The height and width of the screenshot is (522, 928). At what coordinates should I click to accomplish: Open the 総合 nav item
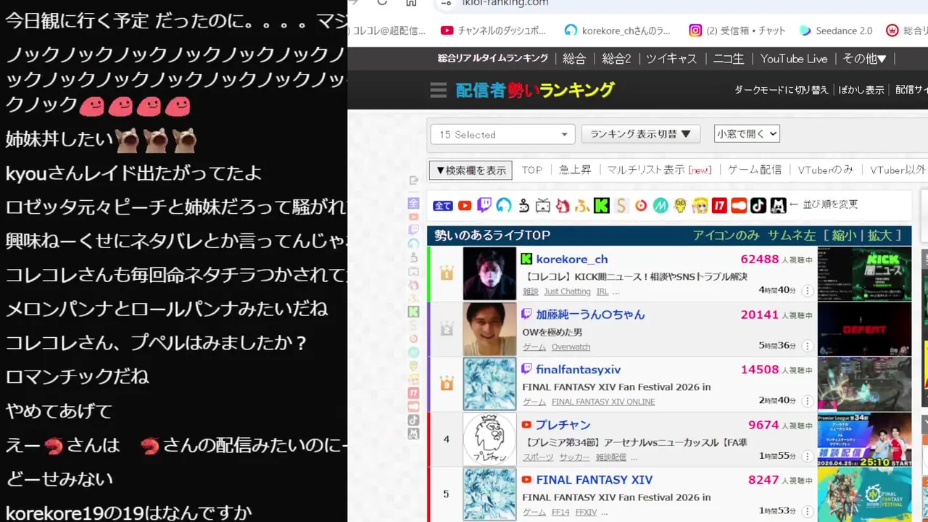pos(574,59)
